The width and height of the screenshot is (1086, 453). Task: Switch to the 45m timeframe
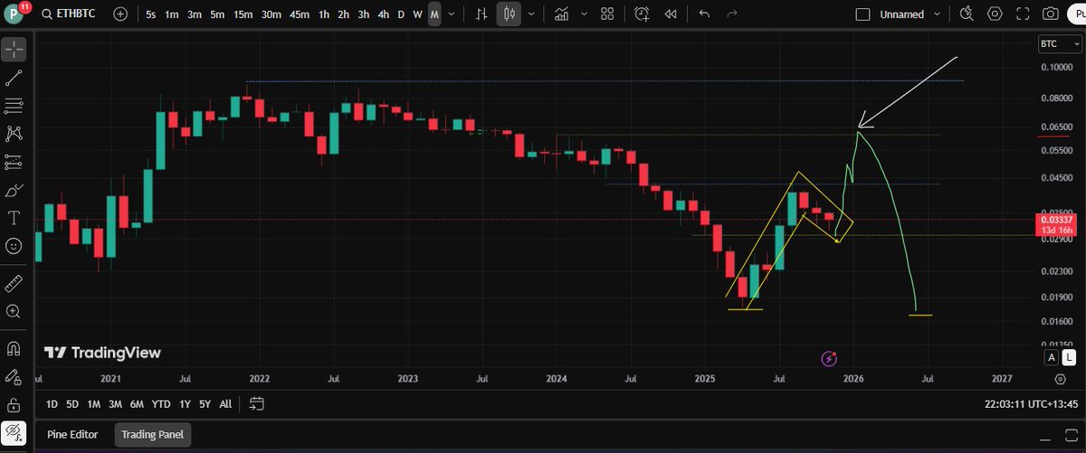click(300, 14)
